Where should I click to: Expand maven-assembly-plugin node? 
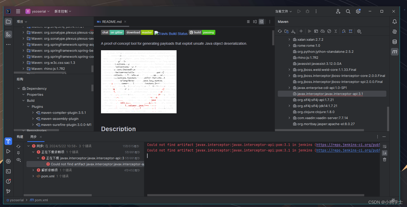click(33, 119)
